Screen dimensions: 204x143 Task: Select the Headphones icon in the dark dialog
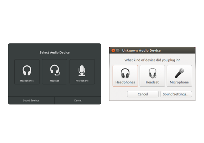pyautogui.click(x=27, y=70)
